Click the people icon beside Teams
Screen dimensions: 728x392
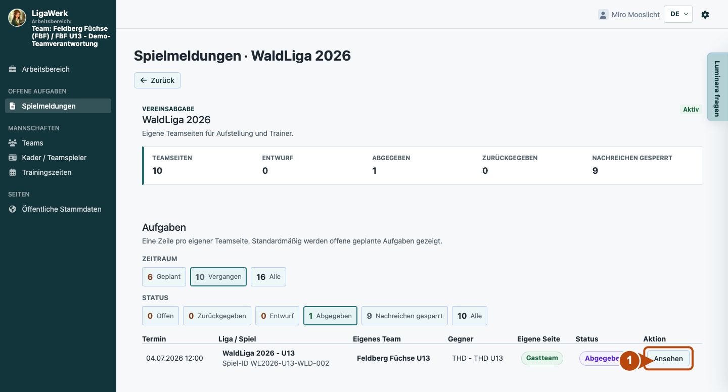coord(13,143)
